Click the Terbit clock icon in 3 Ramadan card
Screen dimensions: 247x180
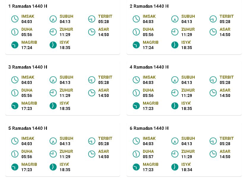[x=92, y=80]
